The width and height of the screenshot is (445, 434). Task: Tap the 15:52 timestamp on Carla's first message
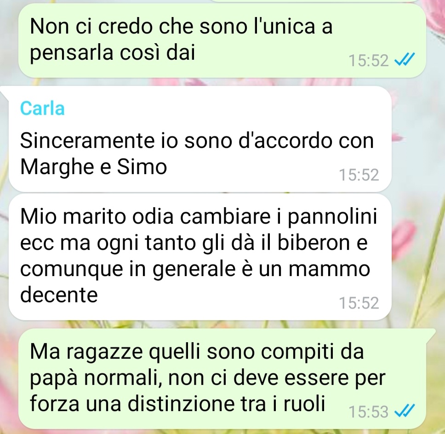click(x=359, y=175)
